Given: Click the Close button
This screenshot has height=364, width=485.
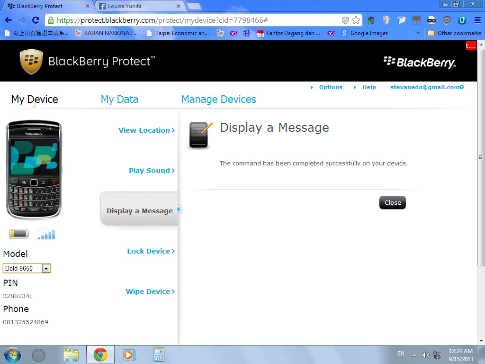Looking at the screenshot, I should point(393,202).
